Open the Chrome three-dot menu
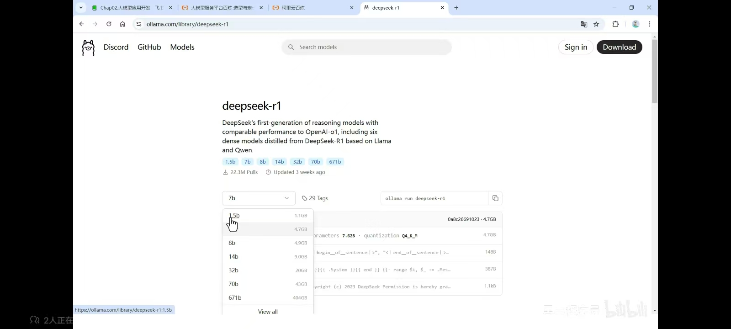This screenshot has height=329, width=731. point(649,24)
